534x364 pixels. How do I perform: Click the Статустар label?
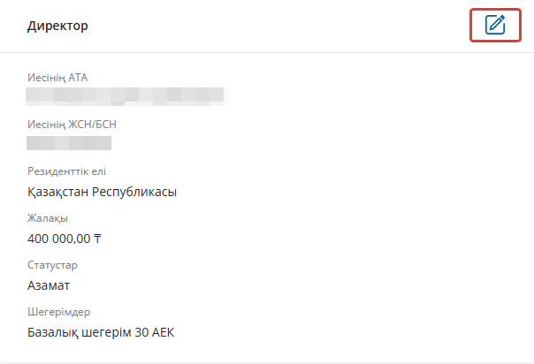[52, 265]
